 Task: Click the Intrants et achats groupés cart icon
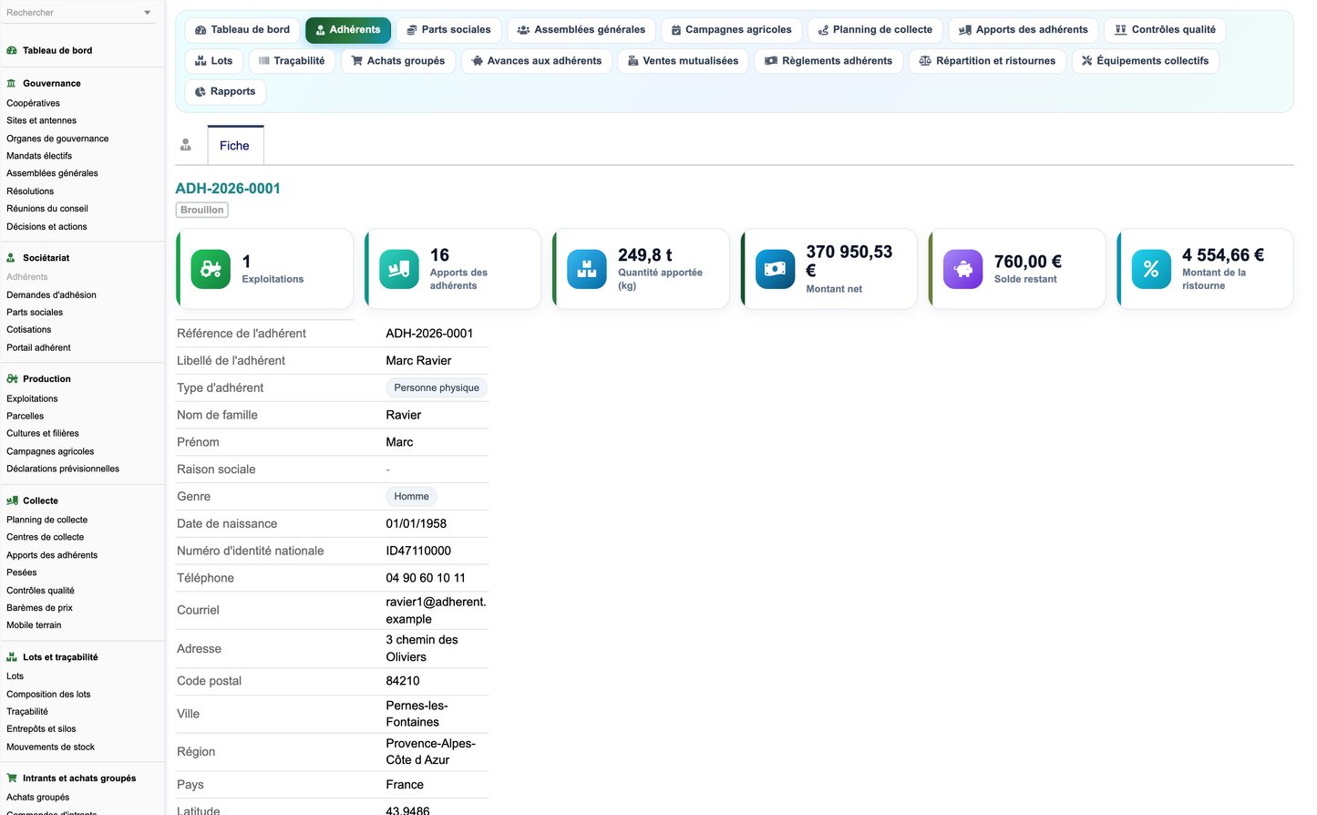tap(12, 779)
